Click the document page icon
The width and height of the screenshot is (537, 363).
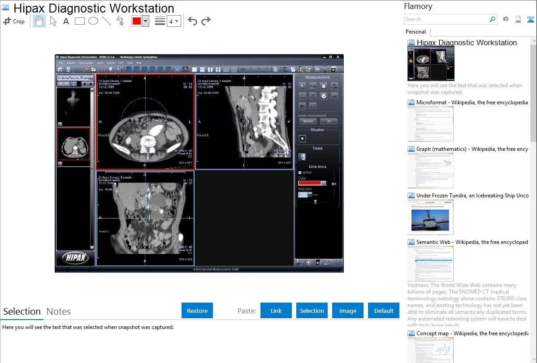click(518, 19)
